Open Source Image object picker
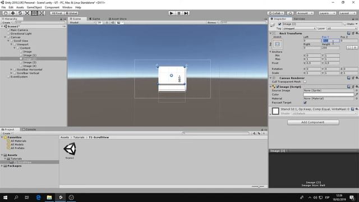The width and height of the screenshot is (359, 202). (356, 90)
